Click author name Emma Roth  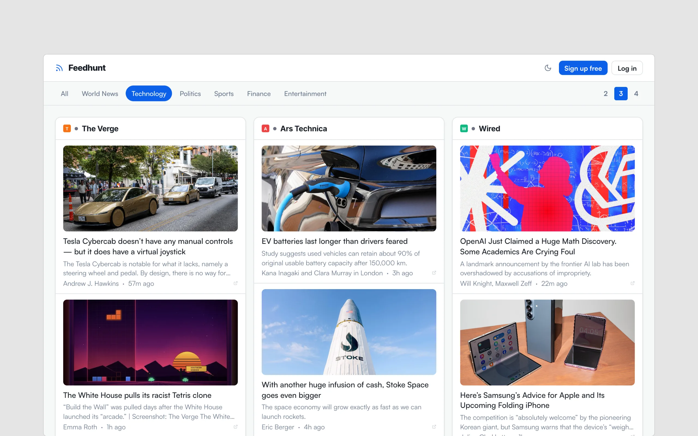click(80, 427)
